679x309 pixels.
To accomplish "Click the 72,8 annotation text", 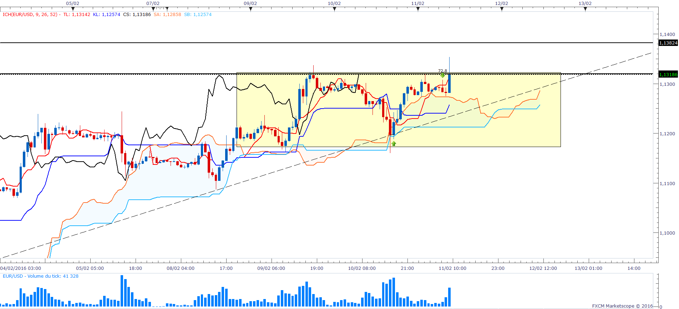I will pos(442,71).
